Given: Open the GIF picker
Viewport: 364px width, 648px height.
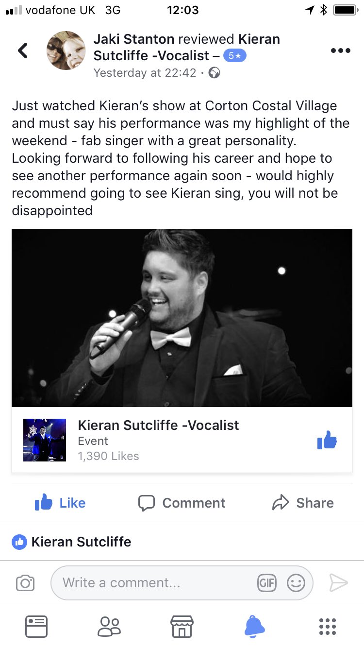Looking at the screenshot, I should (x=266, y=582).
